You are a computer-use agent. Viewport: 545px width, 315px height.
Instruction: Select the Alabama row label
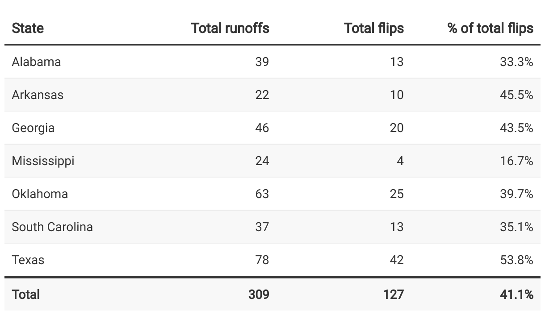(x=36, y=62)
